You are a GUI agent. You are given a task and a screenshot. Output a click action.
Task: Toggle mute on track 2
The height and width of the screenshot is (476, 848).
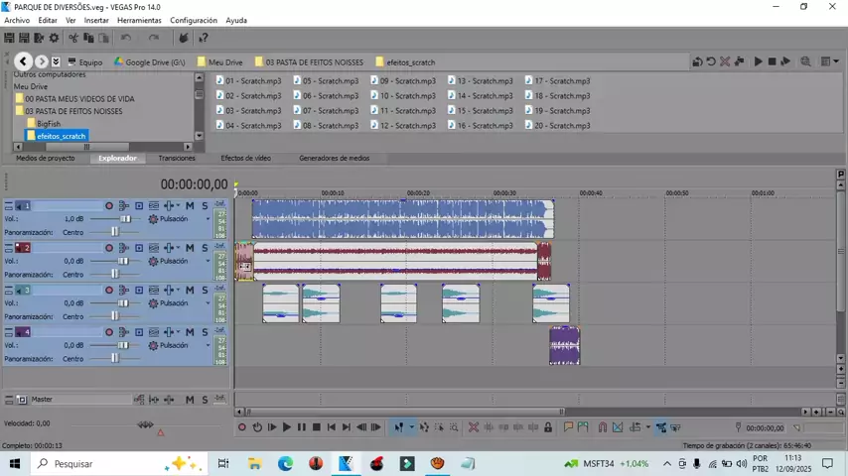tap(190, 248)
